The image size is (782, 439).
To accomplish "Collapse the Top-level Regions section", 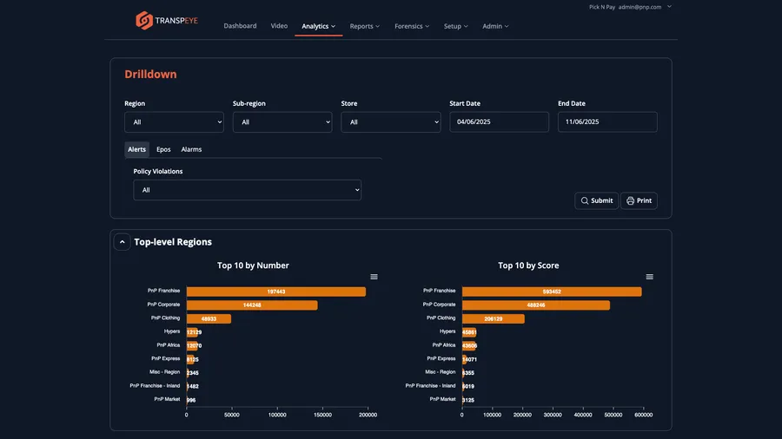I will [x=123, y=242].
